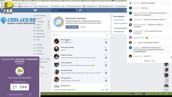The width and height of the screenshot is (172, 97).
Task: Click Скрыть on money transfers banner
Action: 83,27
